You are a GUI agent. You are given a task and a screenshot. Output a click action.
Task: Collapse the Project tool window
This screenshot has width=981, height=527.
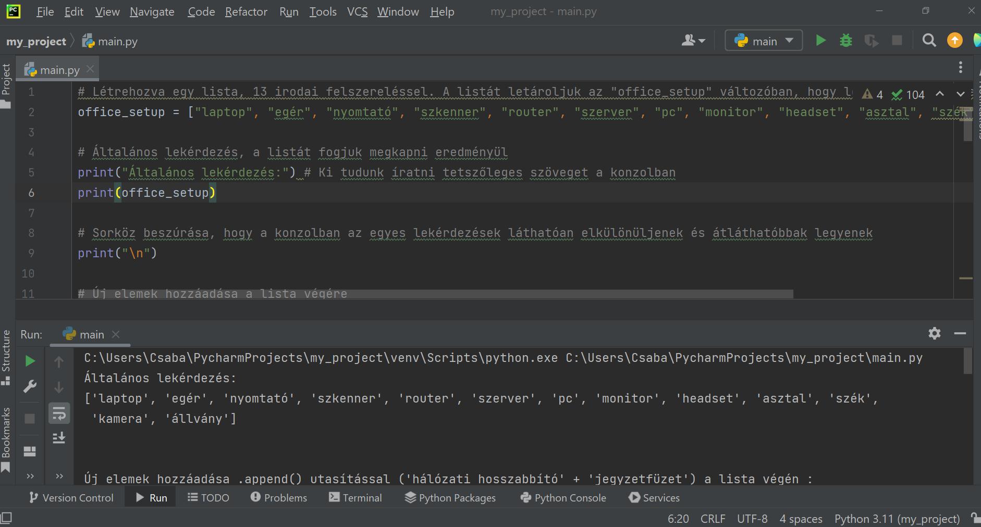tap(7, 78)
